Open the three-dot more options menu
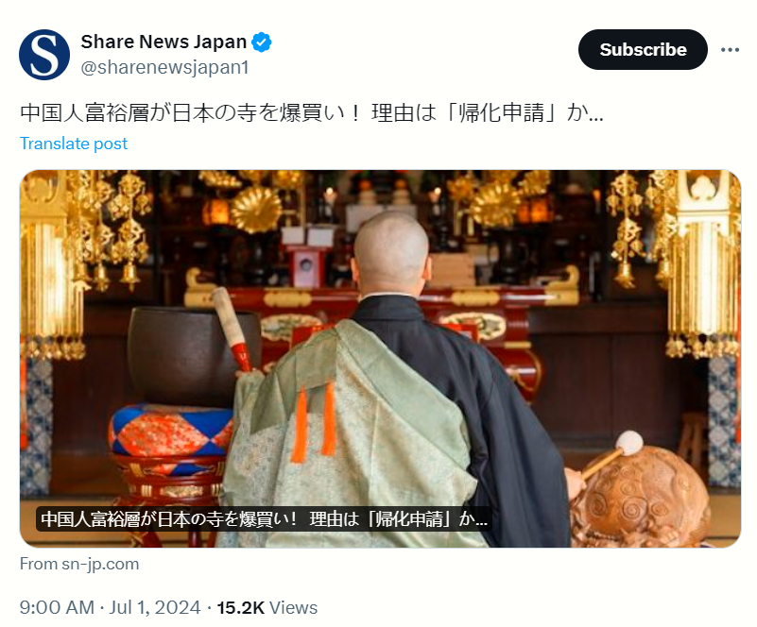The width and height of the screenshot is (757, 627). point(730,50)
